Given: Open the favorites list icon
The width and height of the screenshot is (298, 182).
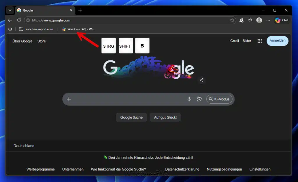Looking at the screenshot, I should [250, 20].
